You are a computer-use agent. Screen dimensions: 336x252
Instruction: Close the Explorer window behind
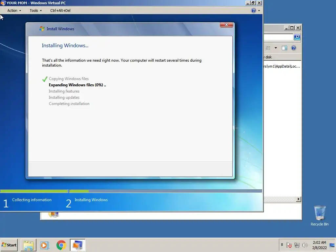pos(298,28)
